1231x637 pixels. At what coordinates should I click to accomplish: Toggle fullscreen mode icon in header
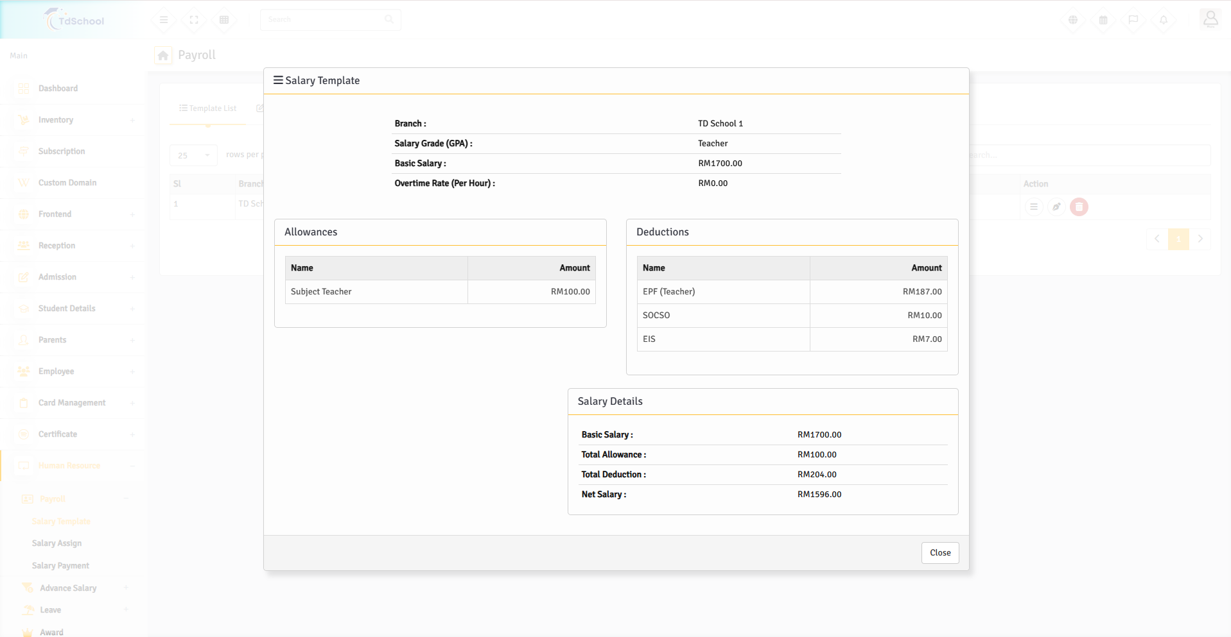tap(194, 20)
